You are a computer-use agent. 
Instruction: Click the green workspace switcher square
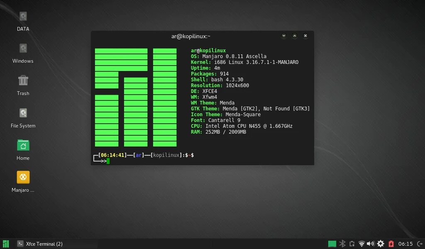pyautogui.click(x=332, y=244)
